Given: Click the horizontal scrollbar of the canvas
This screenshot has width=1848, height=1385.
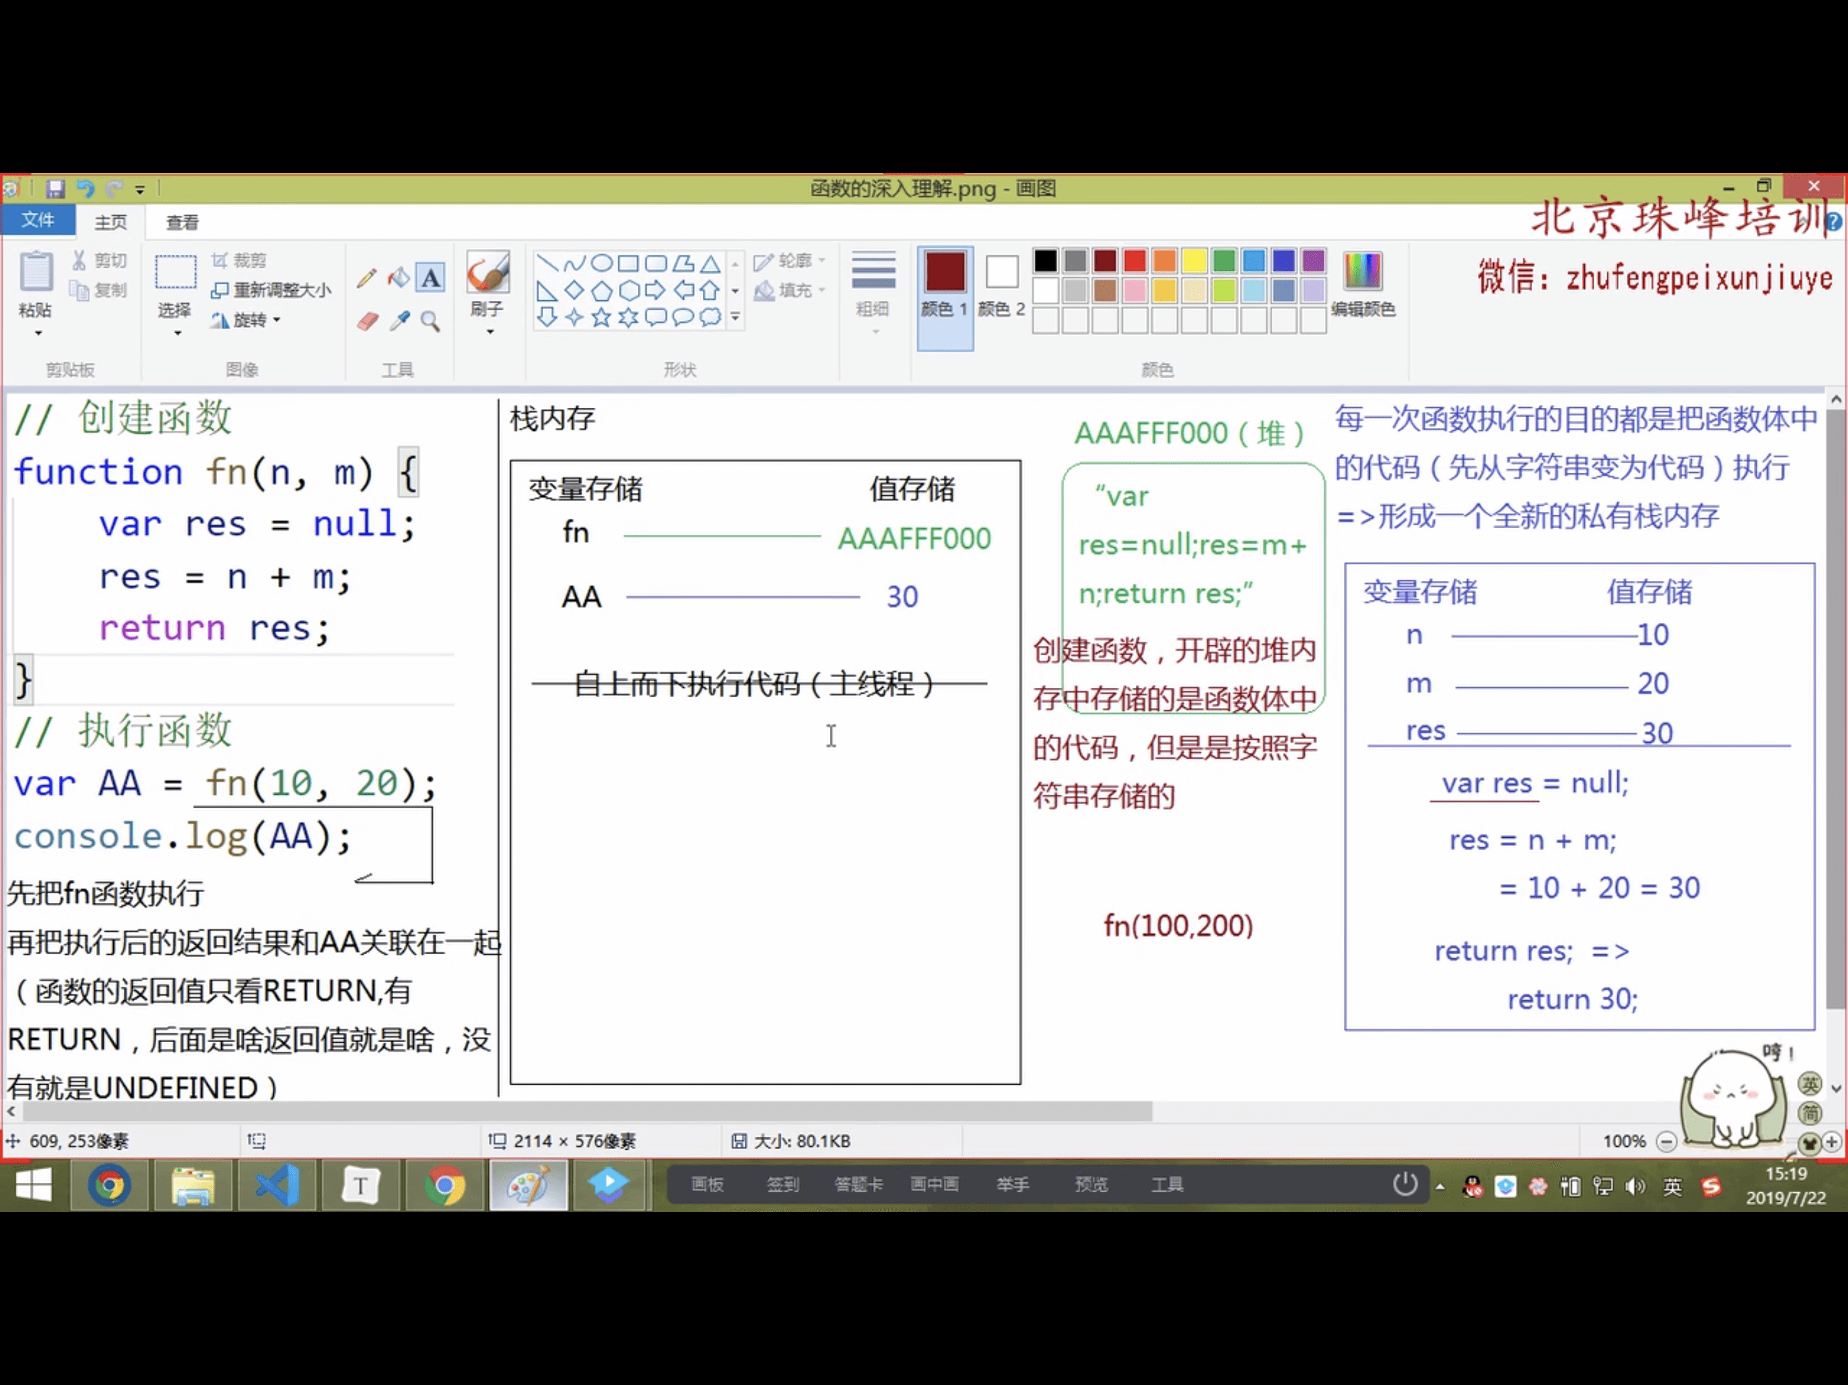Looking at the screenshot, I should pos(587,1111).
